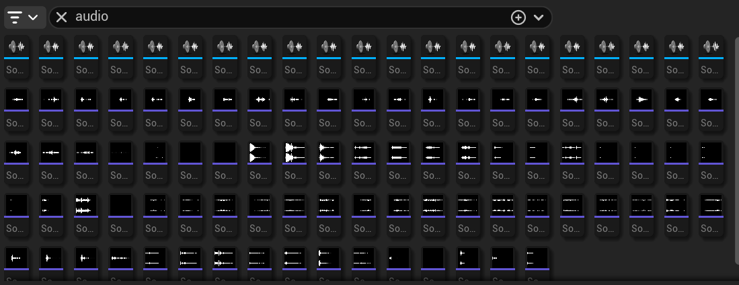Clear the "audio" search with the X
The height and width of the screenshot is (285, 739).
tap(61, 17)
